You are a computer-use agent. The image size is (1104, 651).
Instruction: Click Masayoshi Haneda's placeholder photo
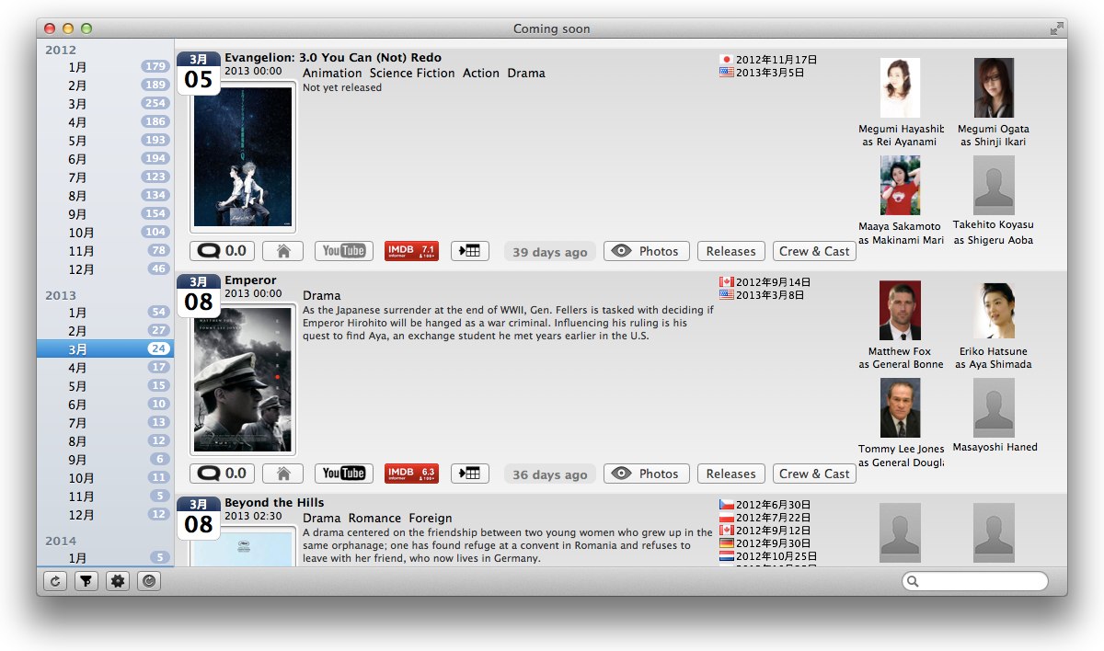pos(994,408)
